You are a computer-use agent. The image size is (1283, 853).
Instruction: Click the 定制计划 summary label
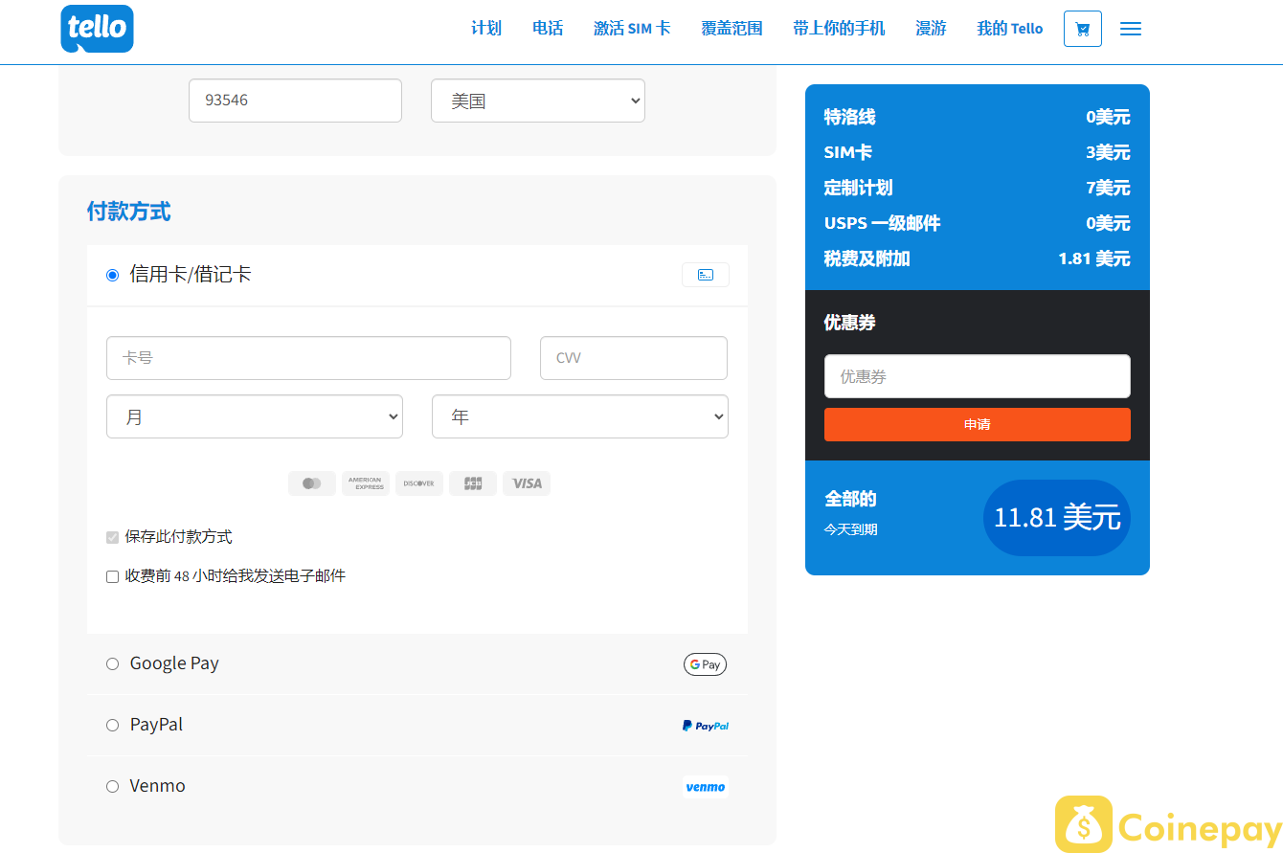[859, 188]
